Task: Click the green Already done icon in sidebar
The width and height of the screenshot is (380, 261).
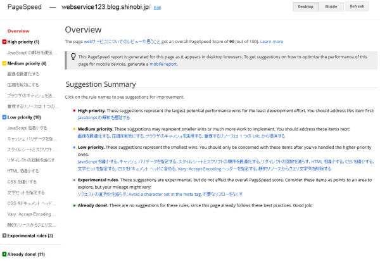Action: 4,254
